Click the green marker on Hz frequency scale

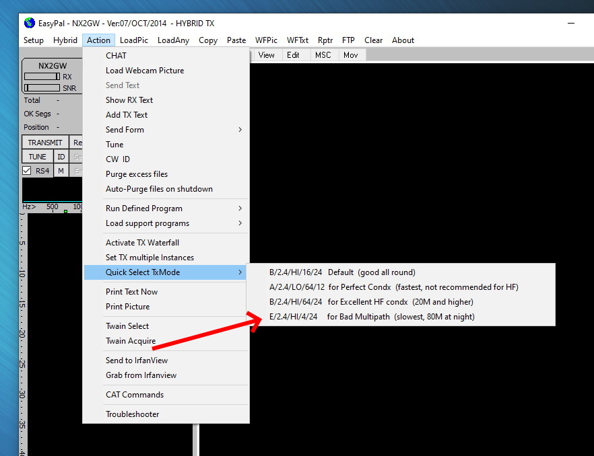tap(65, 212)
